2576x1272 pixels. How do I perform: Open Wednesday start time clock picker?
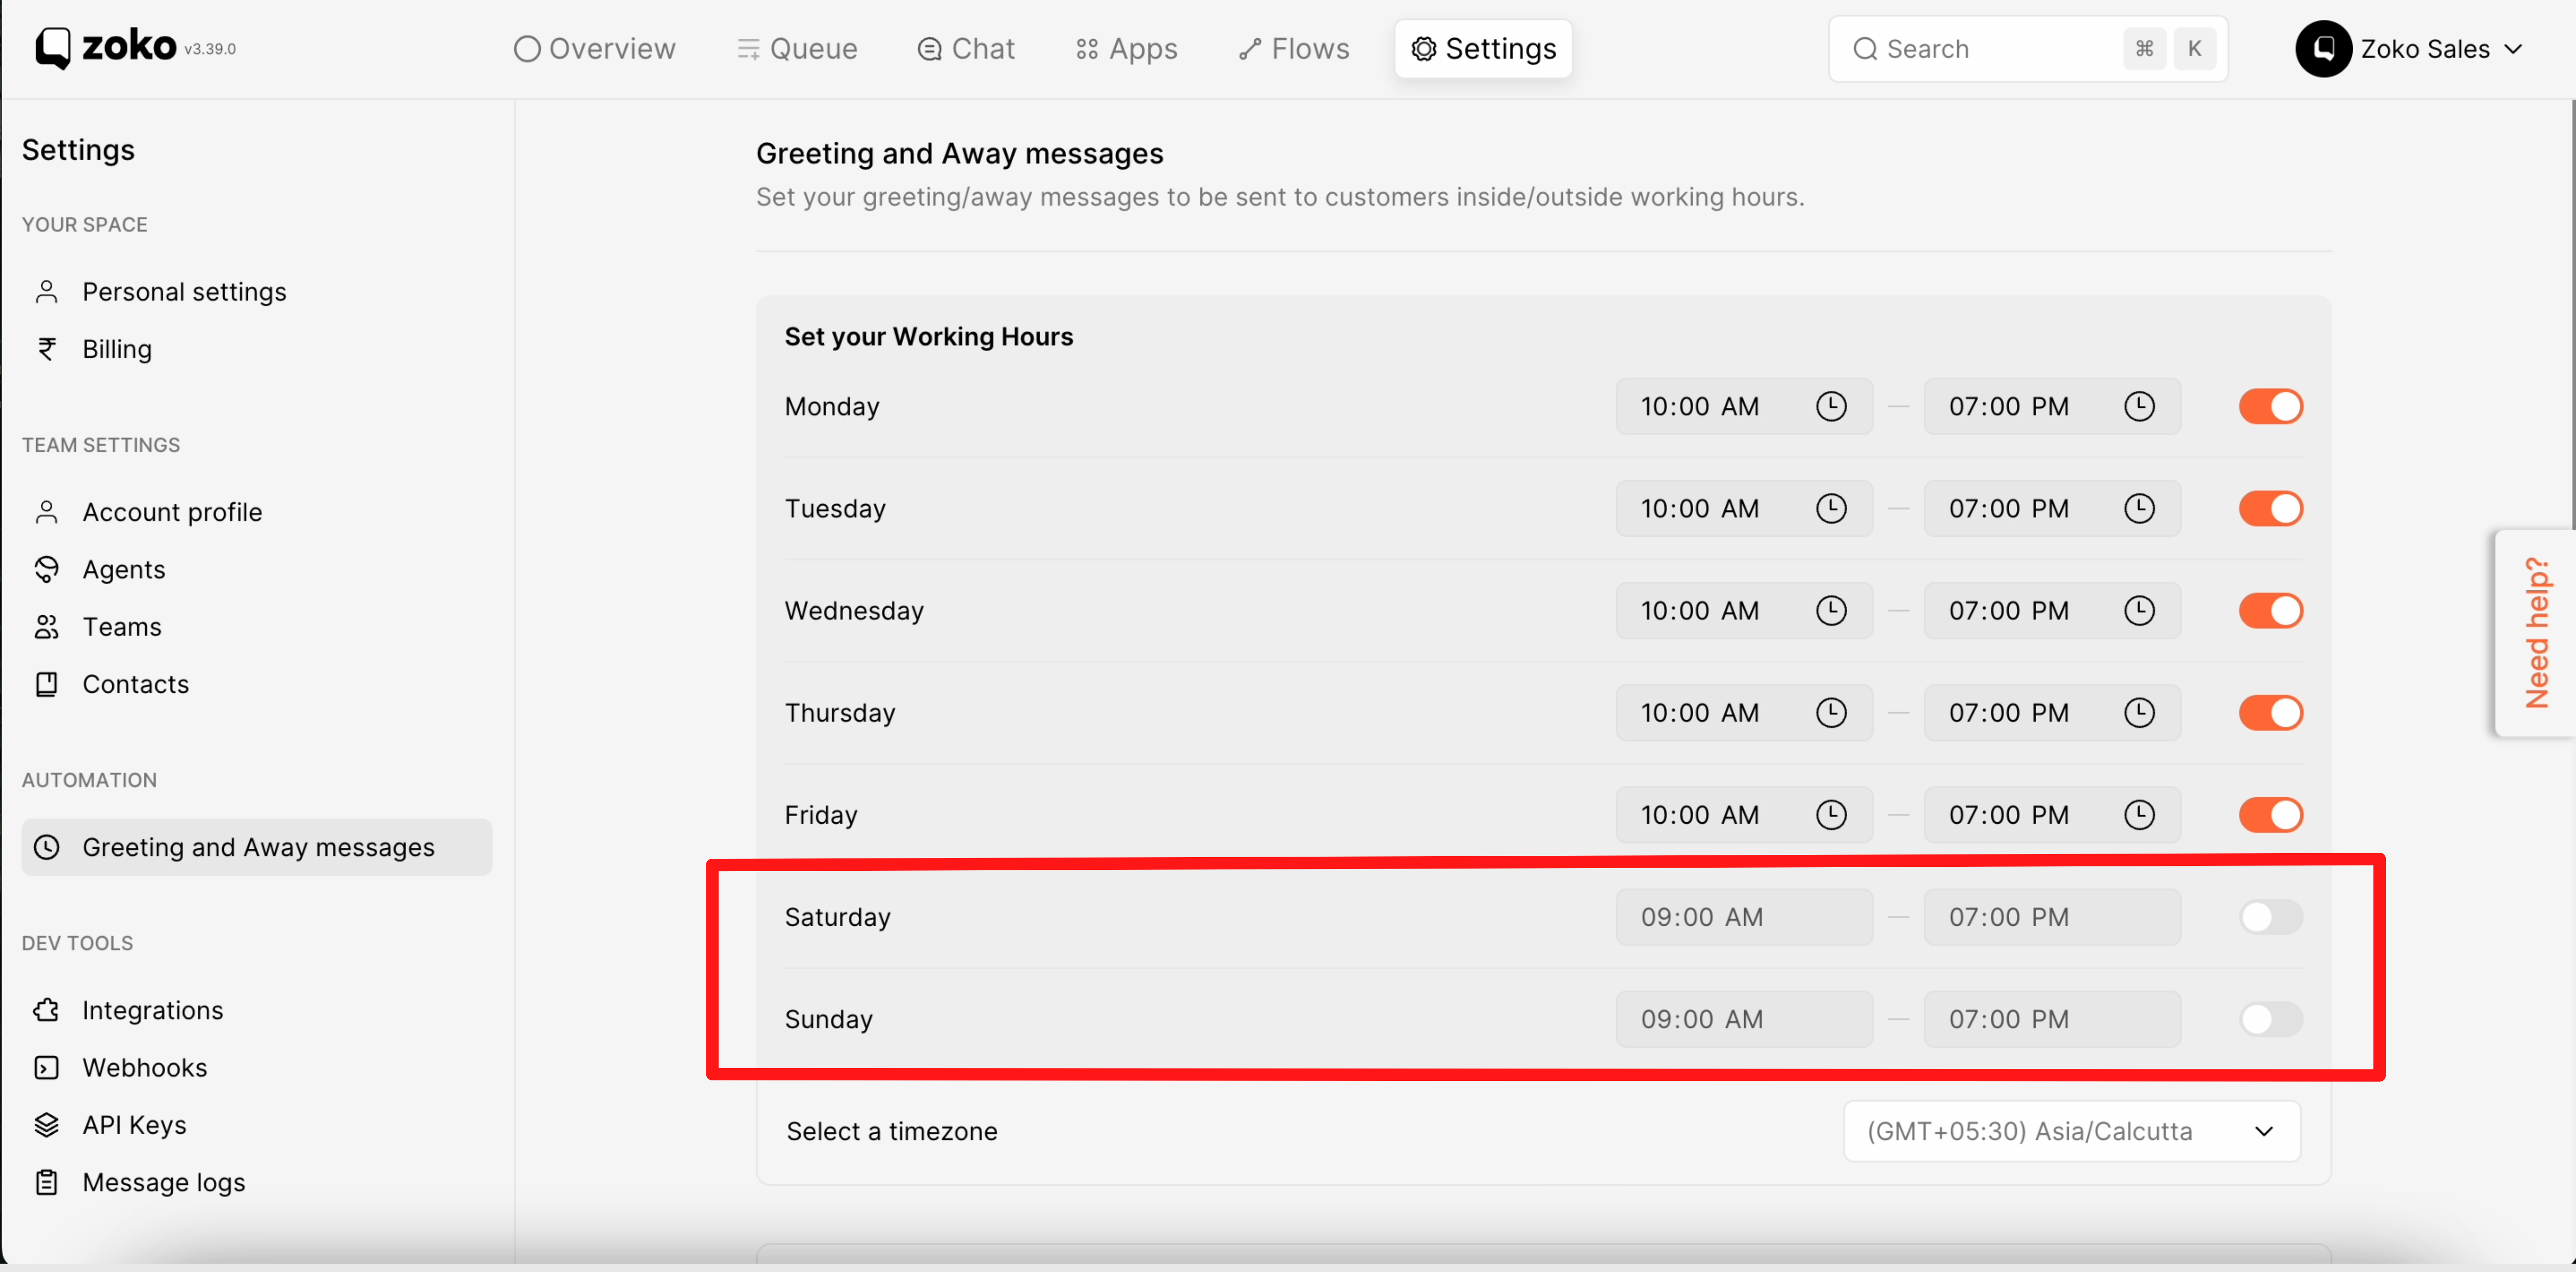(1831, 610)
